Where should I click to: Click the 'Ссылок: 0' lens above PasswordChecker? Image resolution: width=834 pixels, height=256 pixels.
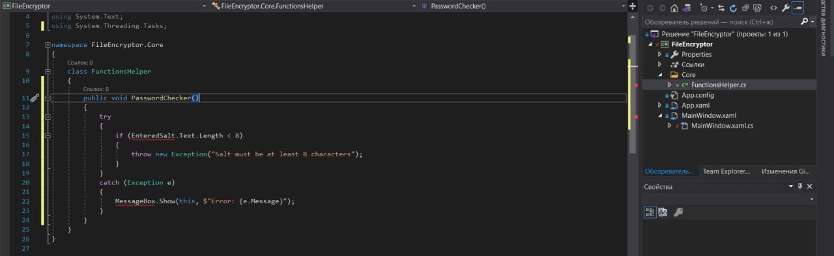(x=96, y=89)
